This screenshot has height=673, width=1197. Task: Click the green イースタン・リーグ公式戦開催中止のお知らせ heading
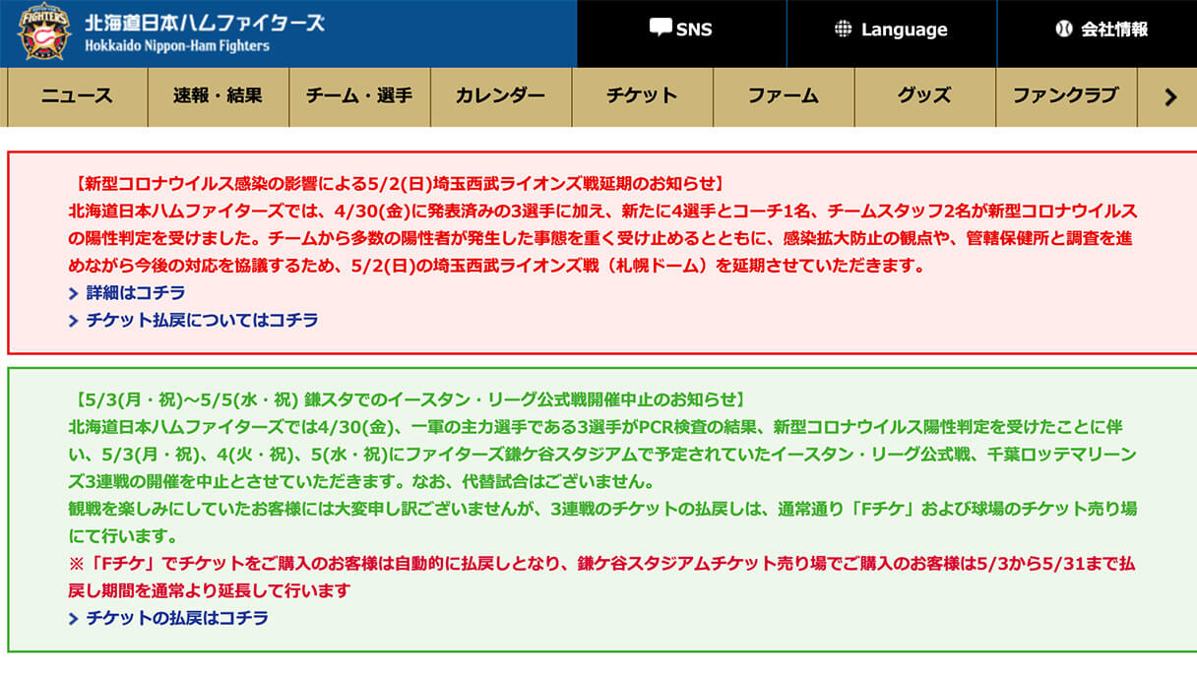click(x=409, y=400)
